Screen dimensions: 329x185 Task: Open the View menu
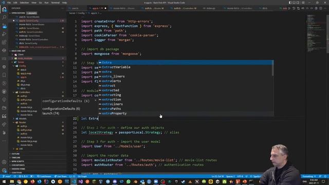(34, 3)
